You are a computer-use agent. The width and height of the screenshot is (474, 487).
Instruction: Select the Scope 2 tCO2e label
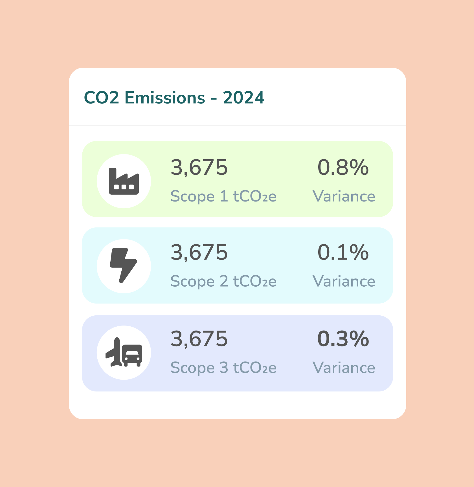[x=223, y=281]
